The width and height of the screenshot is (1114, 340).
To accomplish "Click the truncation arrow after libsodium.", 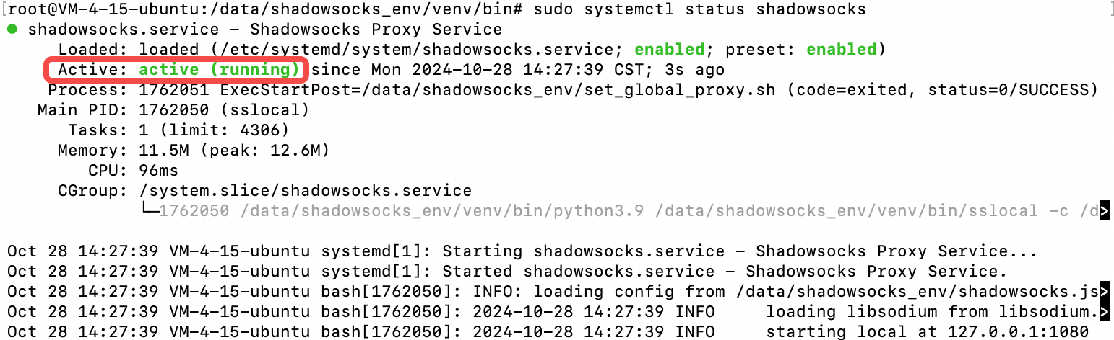I will click(x=1104, y=312).
